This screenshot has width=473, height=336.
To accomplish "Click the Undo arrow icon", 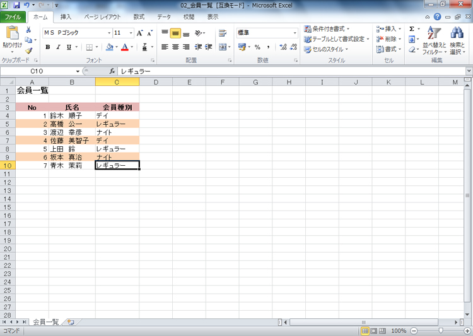I will click(26, 5).
